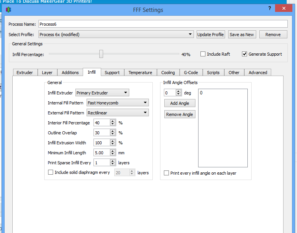Click the FFF Settings app icon in title bar
Screen dimensions: 297x233
(x=8, y=10)
